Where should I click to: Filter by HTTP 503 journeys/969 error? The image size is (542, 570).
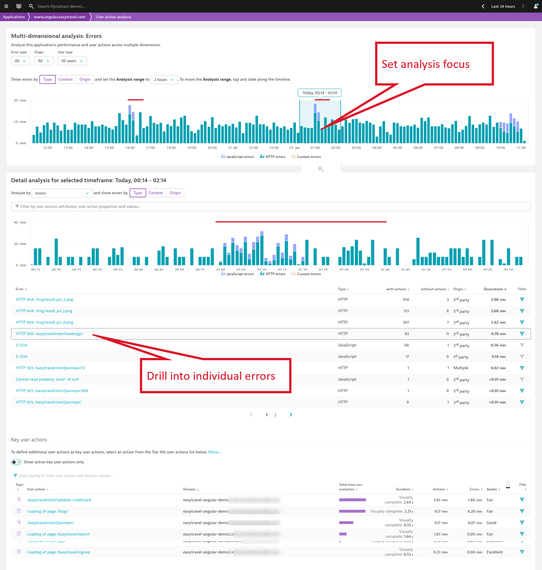coord(522,391)
